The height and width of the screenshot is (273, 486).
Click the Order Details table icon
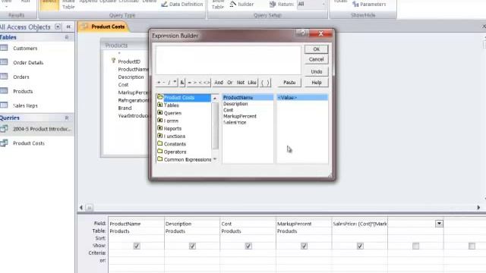click(4, 62)
